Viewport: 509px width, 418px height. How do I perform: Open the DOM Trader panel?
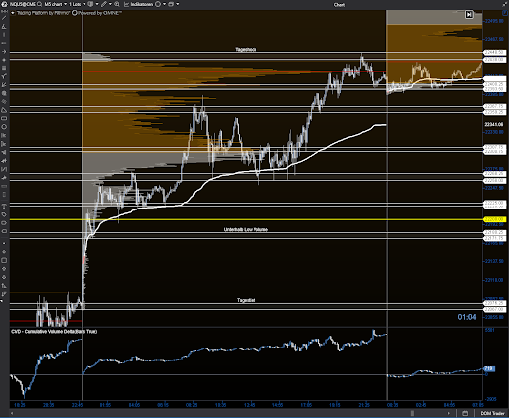492,413
